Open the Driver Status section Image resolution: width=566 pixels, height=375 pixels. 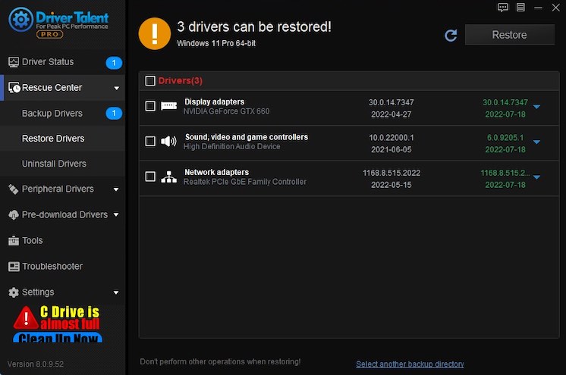(63, 62)
